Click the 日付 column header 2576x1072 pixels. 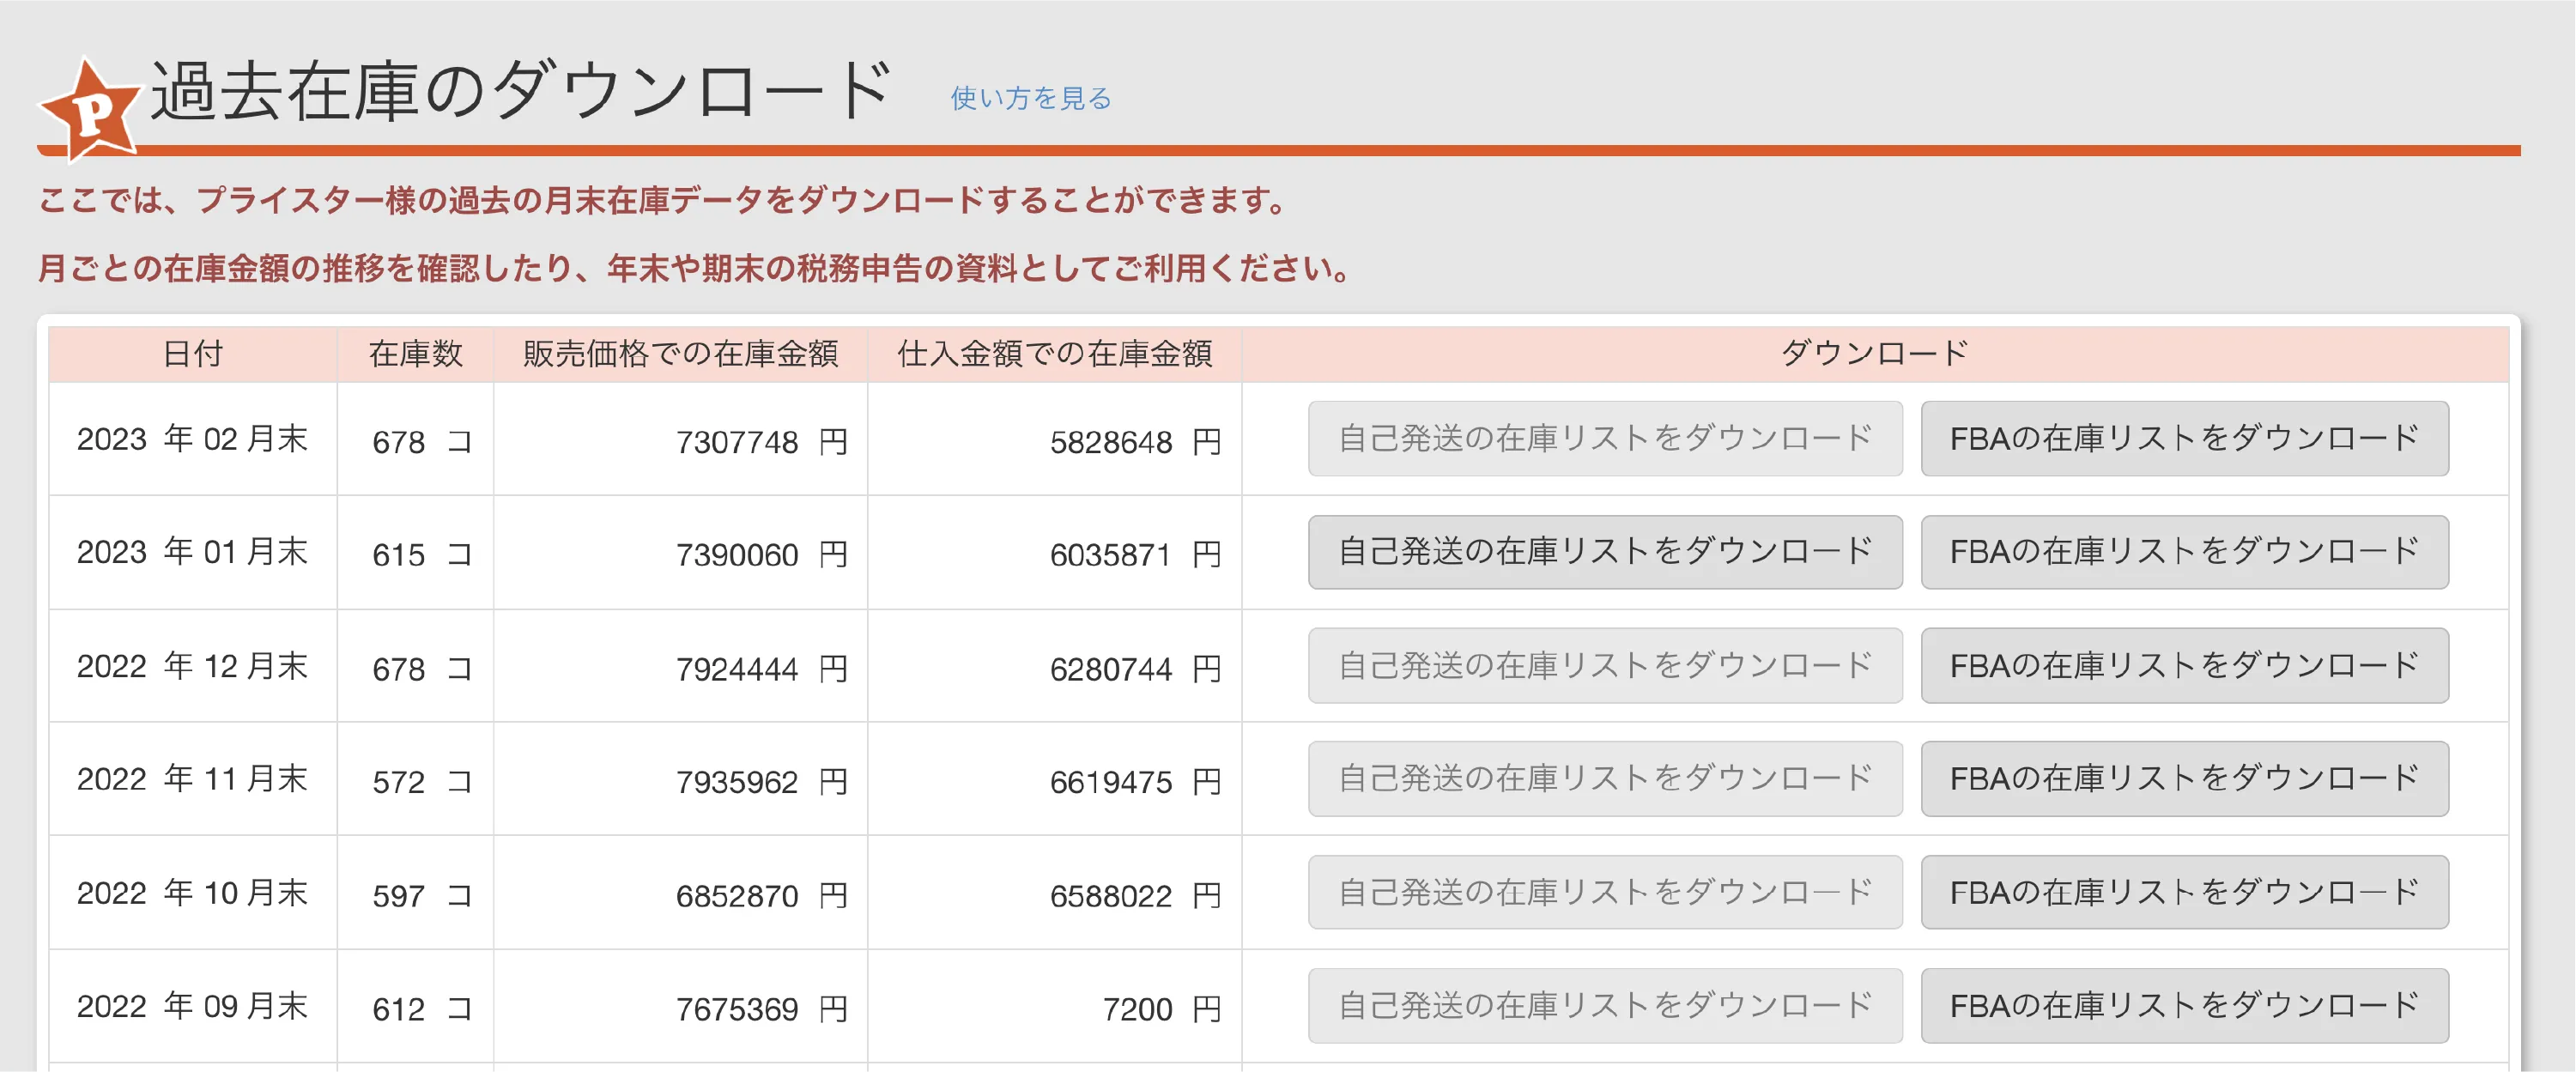[193, 354]
